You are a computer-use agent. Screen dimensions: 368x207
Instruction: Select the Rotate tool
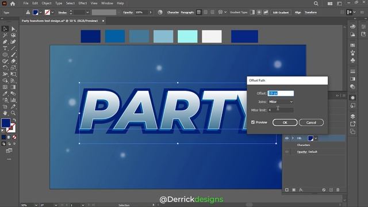point(5,68)
